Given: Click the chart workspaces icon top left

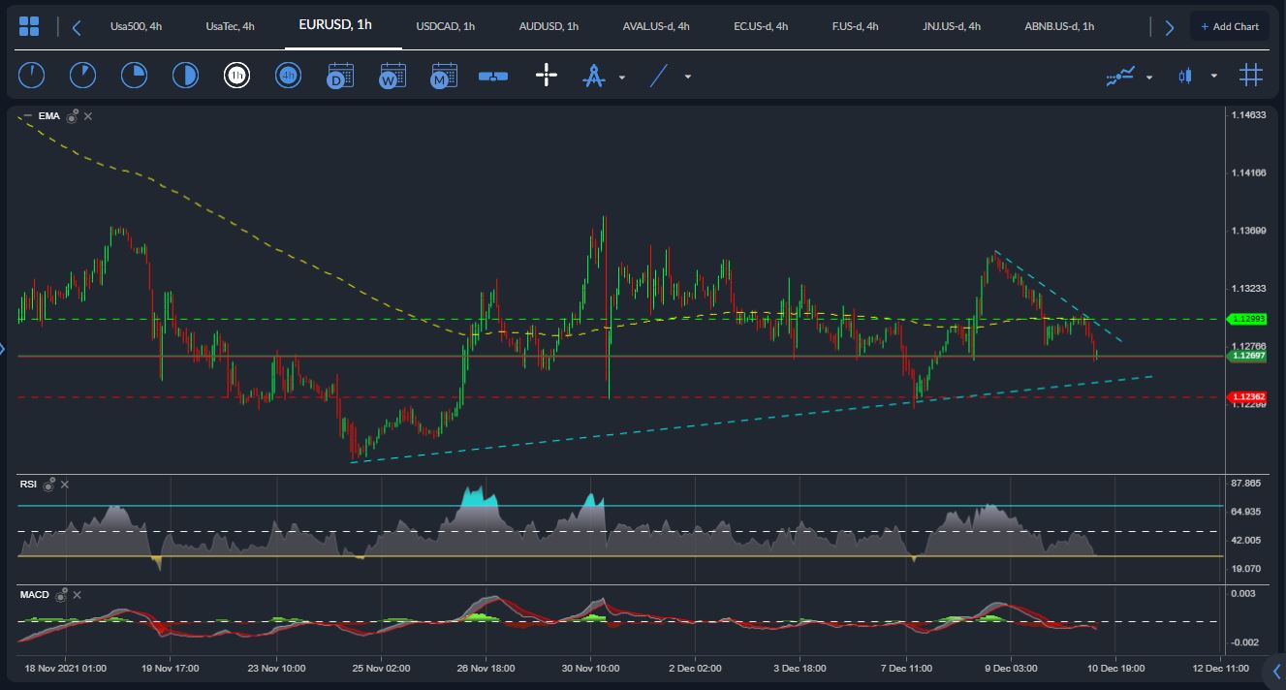Looking at the screenshot, I should click(x=29, y=24).
